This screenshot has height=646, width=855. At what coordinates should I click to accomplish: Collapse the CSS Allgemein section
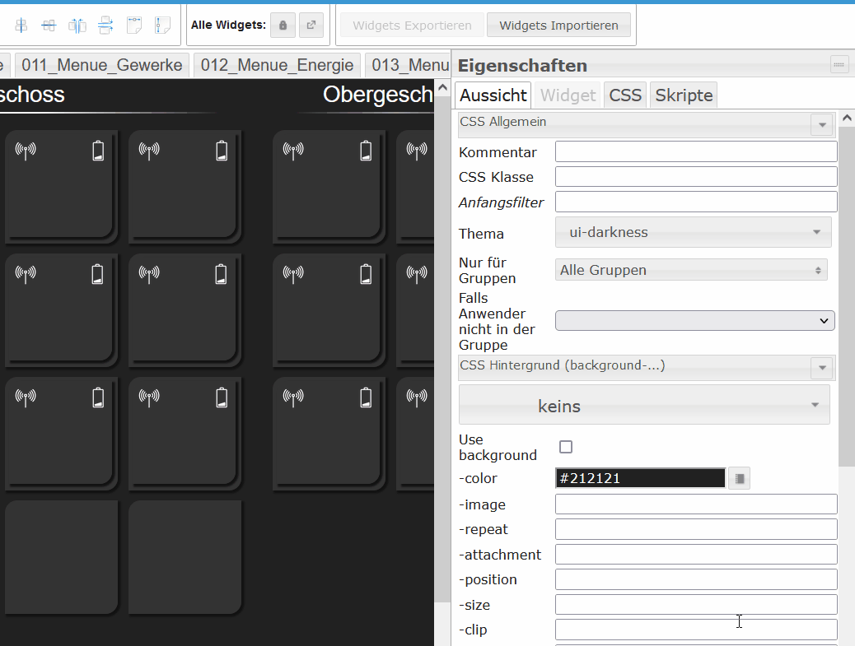coord(822,125)
